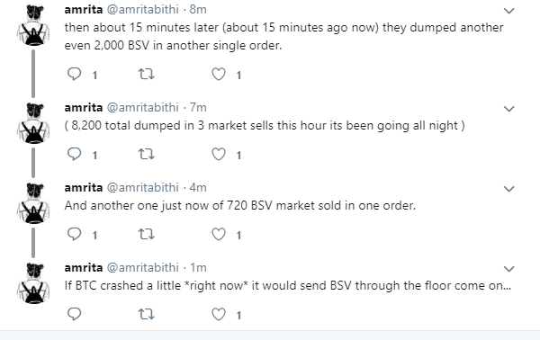This screenshot has width=540, height=340.
Task: Open the chevron menu on the 4m tweet
Action: (x=509, y=189)
